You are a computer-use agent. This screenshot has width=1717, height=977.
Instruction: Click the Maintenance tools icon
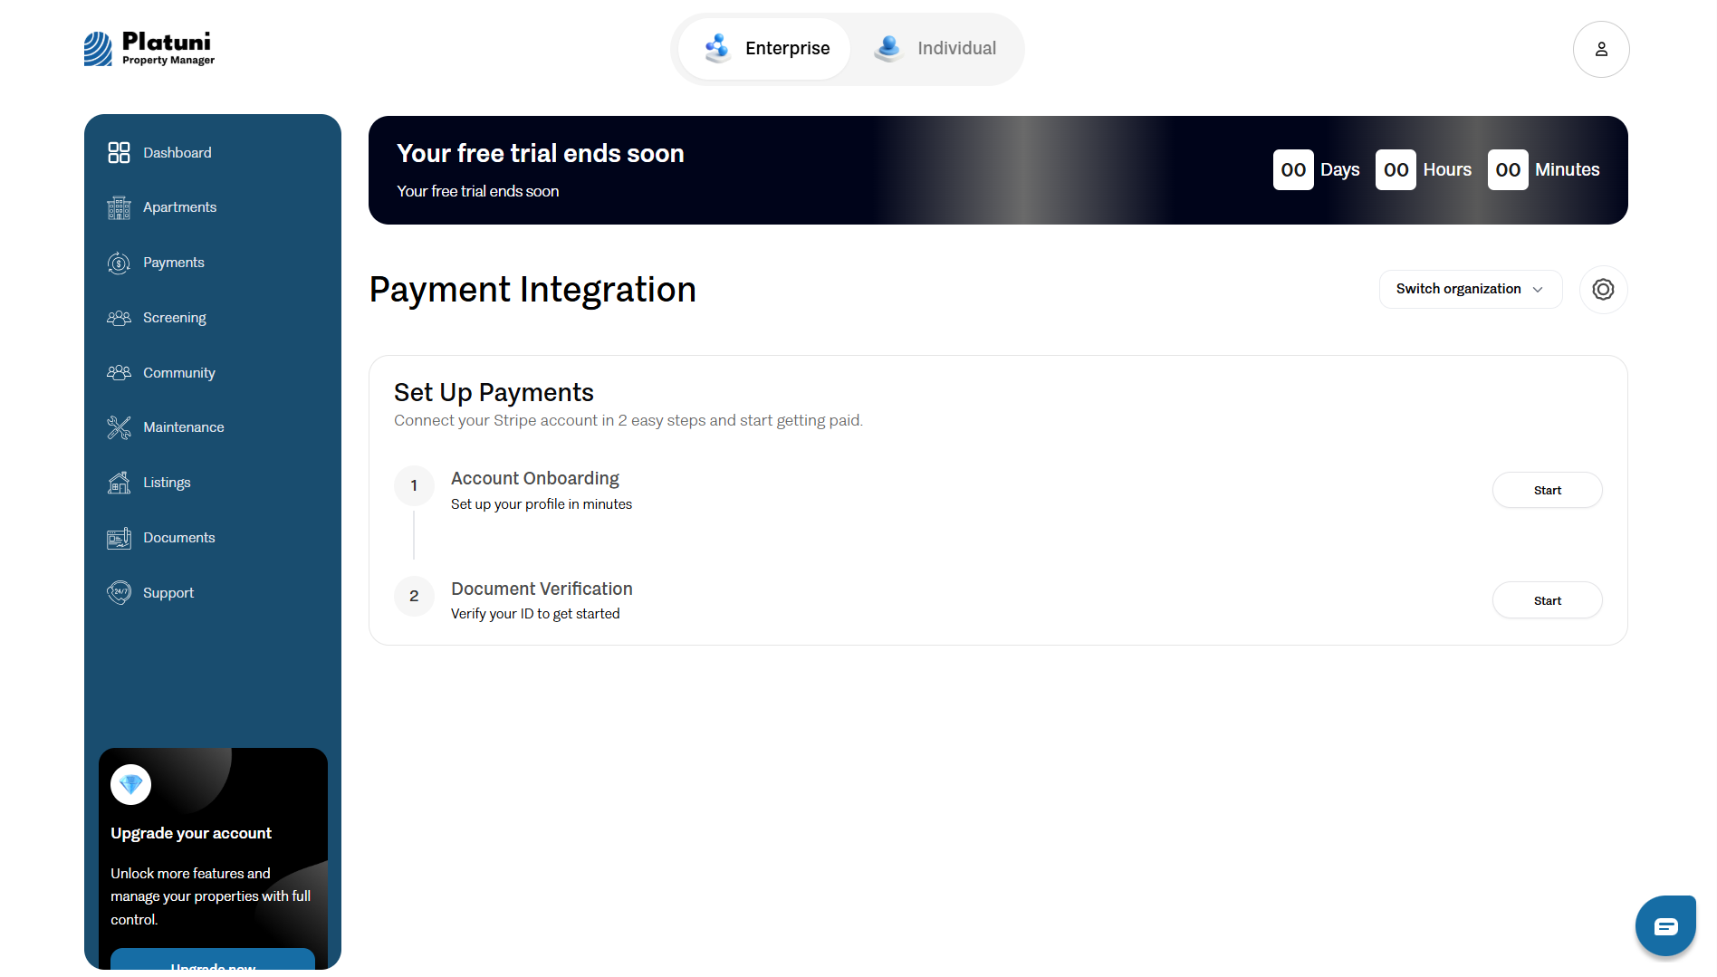(x=119, y=427)
